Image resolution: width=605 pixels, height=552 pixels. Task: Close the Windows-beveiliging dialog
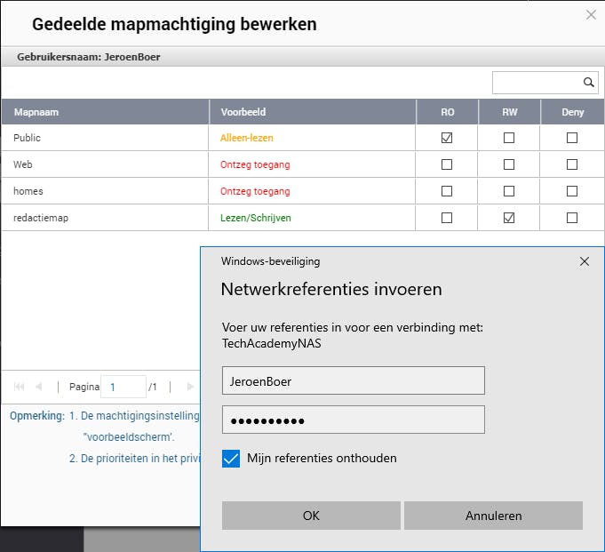tap(584, 261)
